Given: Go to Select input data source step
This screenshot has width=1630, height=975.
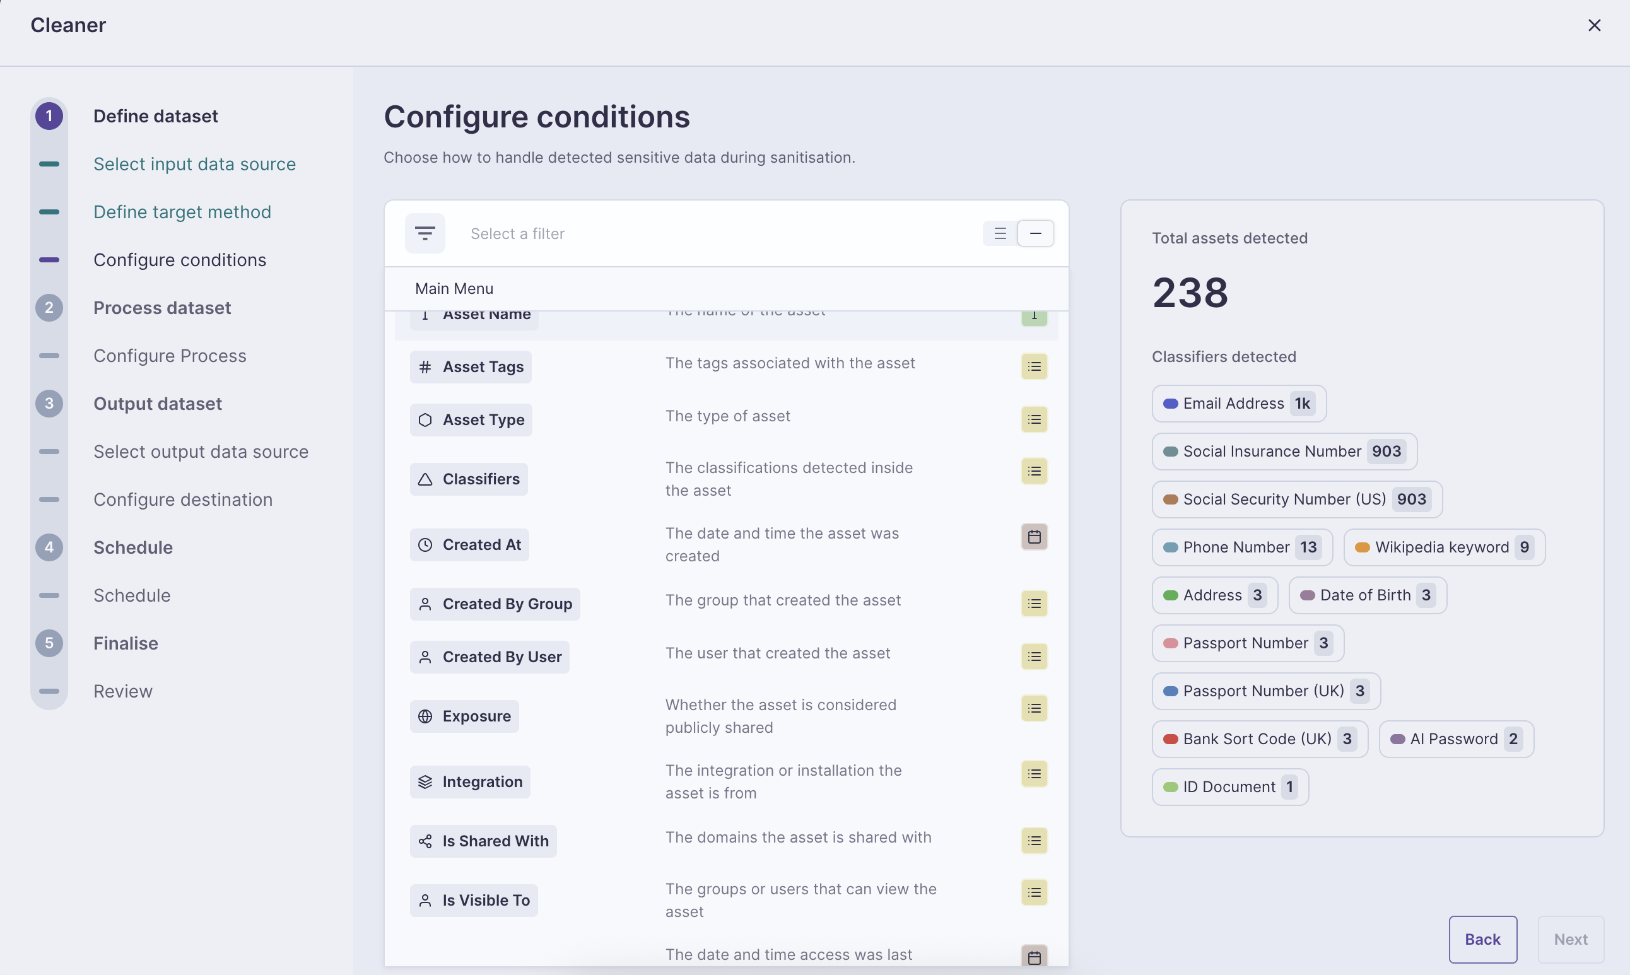Looking at the screenshot, I should (194, 163).
